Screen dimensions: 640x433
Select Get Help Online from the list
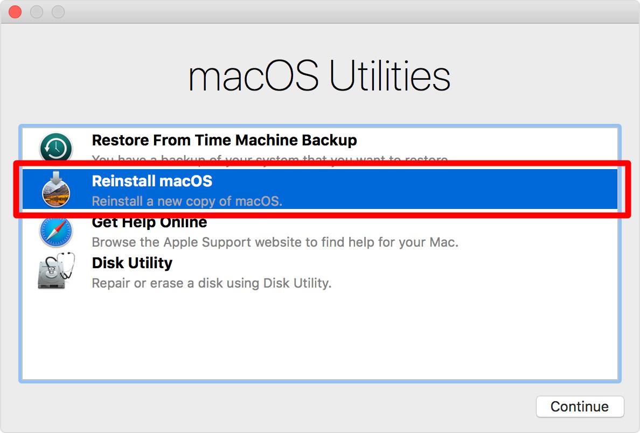[149, 222]
